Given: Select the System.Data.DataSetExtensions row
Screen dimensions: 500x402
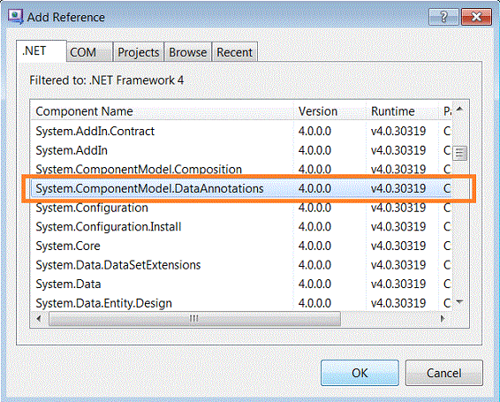Looking at the screenshot, I should [x=241, y=265].
